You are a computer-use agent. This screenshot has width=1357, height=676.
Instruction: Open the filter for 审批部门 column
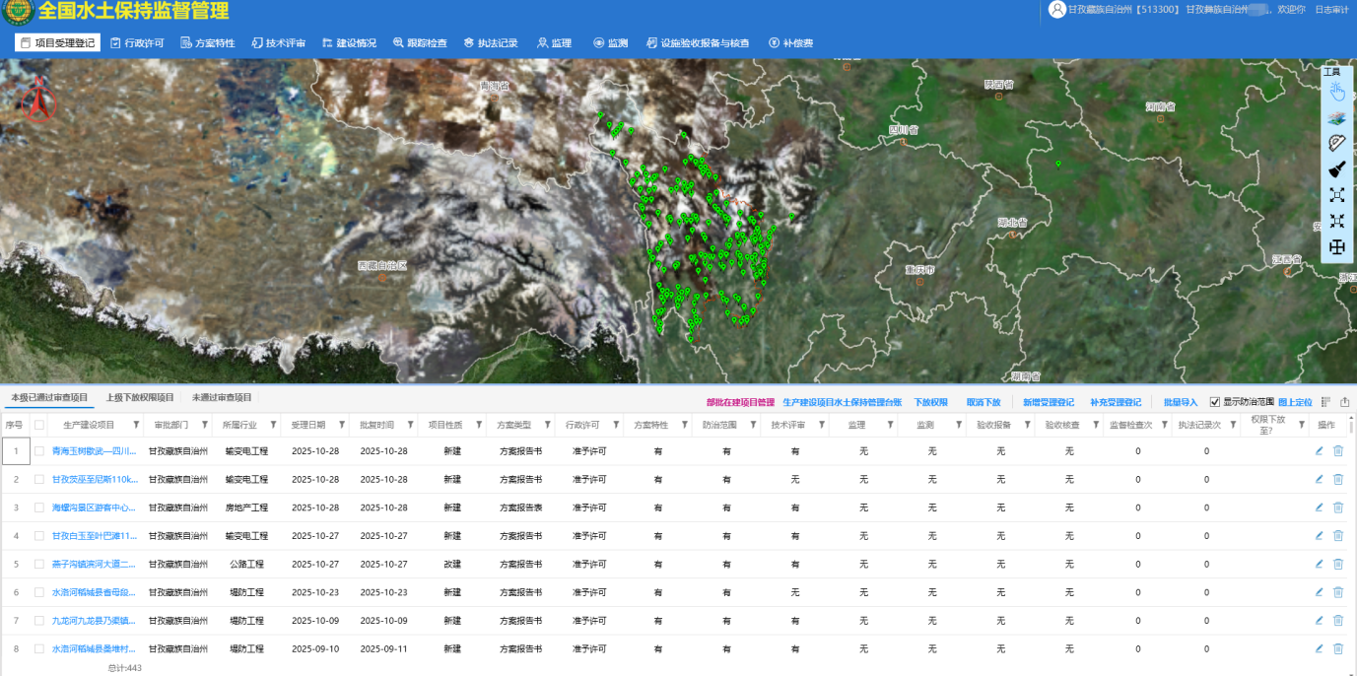[x=205, y=425]
